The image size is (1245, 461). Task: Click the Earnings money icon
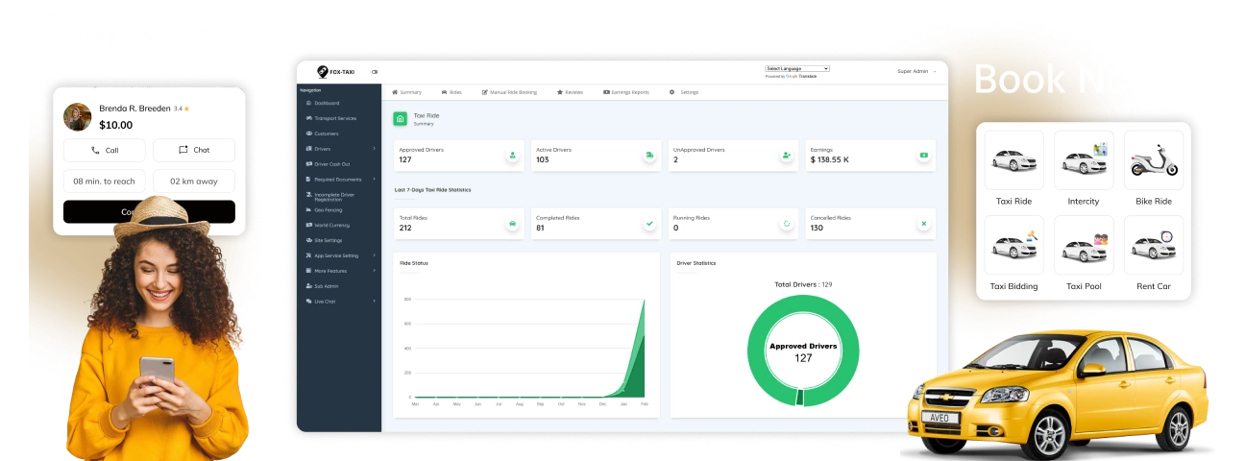pos(923,155)
